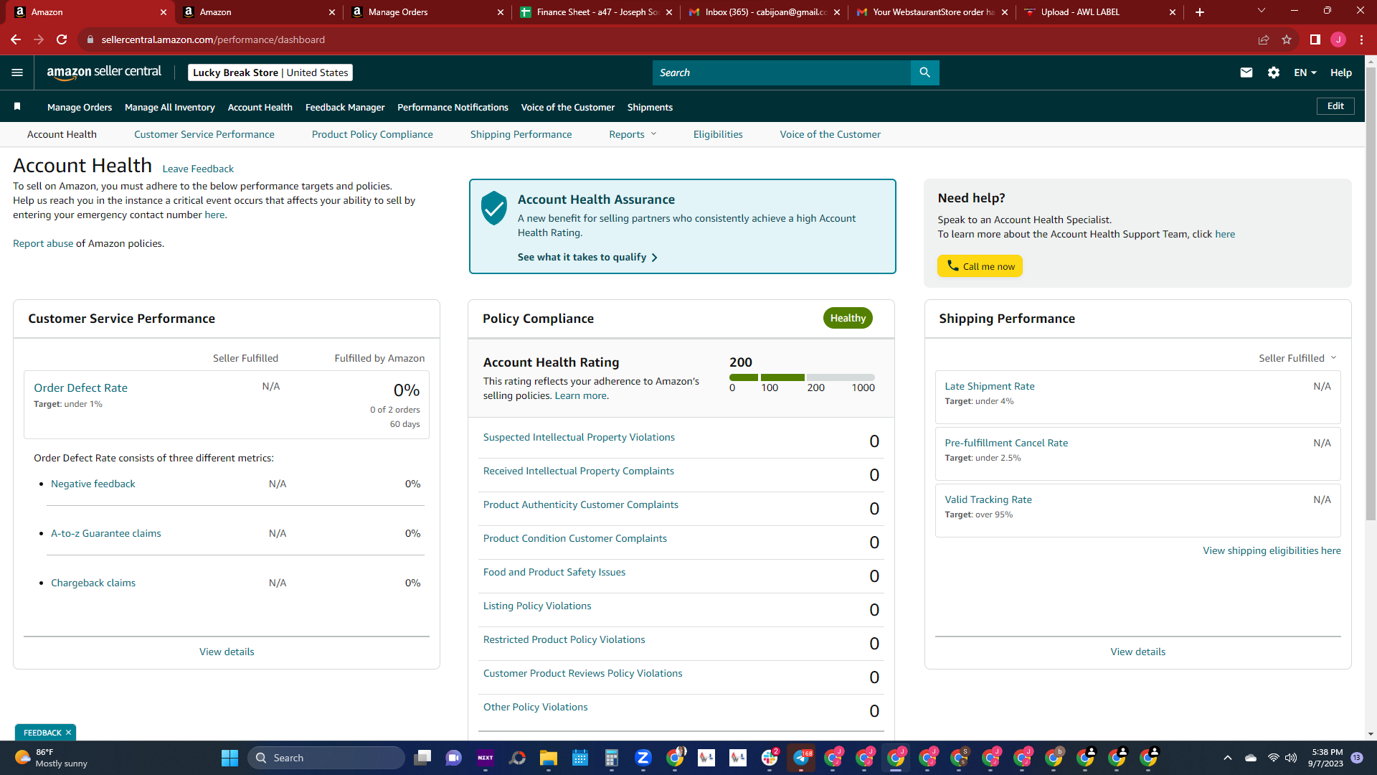The image size is (1377, 775).
Task: Show hidden system tray icons
Action: pos(1228,758)
